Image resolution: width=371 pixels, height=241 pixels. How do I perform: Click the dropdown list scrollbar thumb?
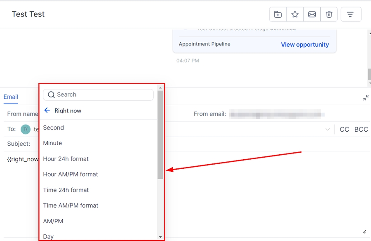tap(160, 134)
